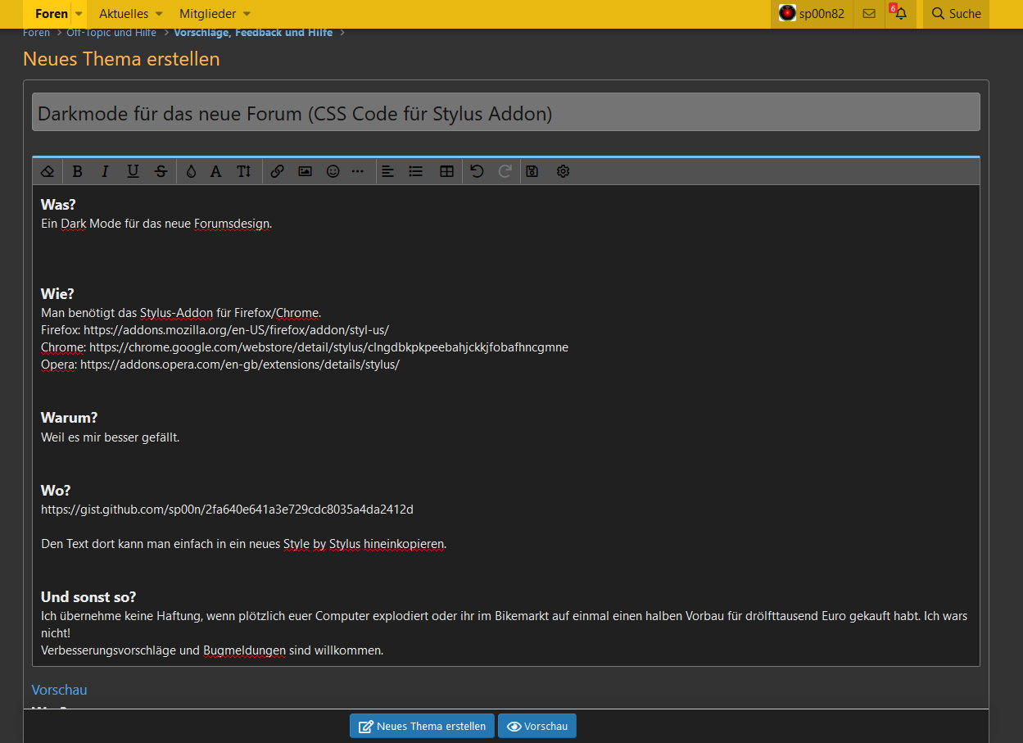Undo the last edit
This screenshot has width=1023, height=743.
click(x=477, y=171)
